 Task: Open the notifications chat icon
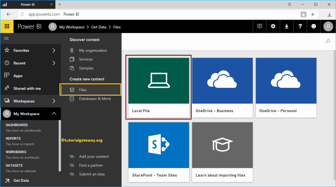tap(260, 26)
